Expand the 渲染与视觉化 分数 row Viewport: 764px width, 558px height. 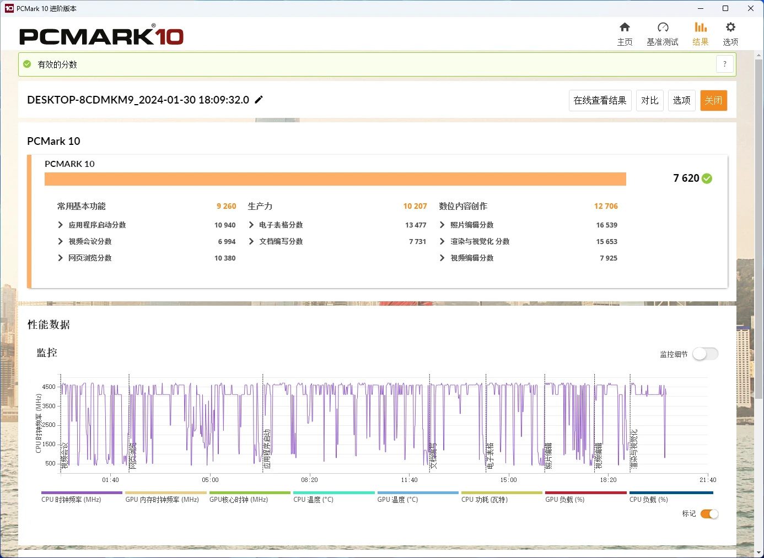coord(442,241)
